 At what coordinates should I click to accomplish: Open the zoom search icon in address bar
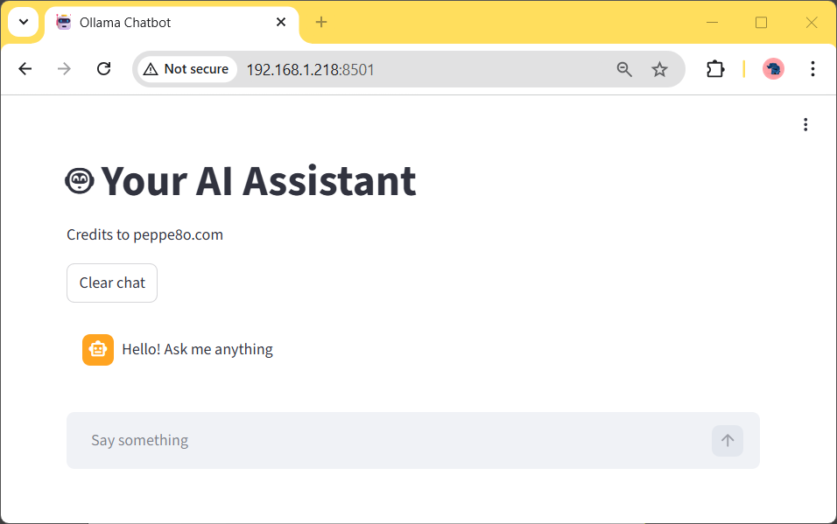pyautogui.click(x=624, y=68)
